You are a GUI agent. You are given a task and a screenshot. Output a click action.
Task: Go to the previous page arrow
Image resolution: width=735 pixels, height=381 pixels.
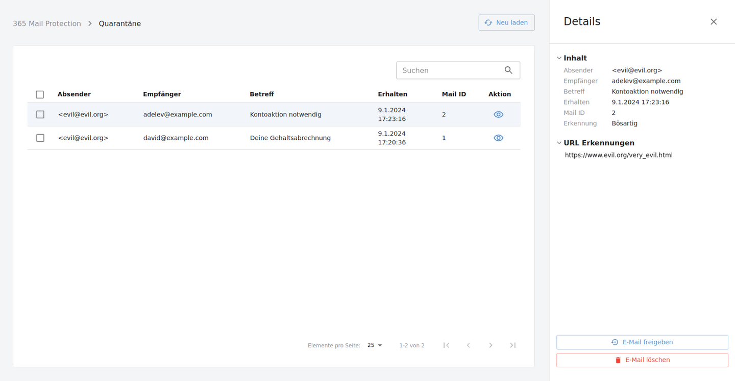pyautogui.click(x=468, y=345)
